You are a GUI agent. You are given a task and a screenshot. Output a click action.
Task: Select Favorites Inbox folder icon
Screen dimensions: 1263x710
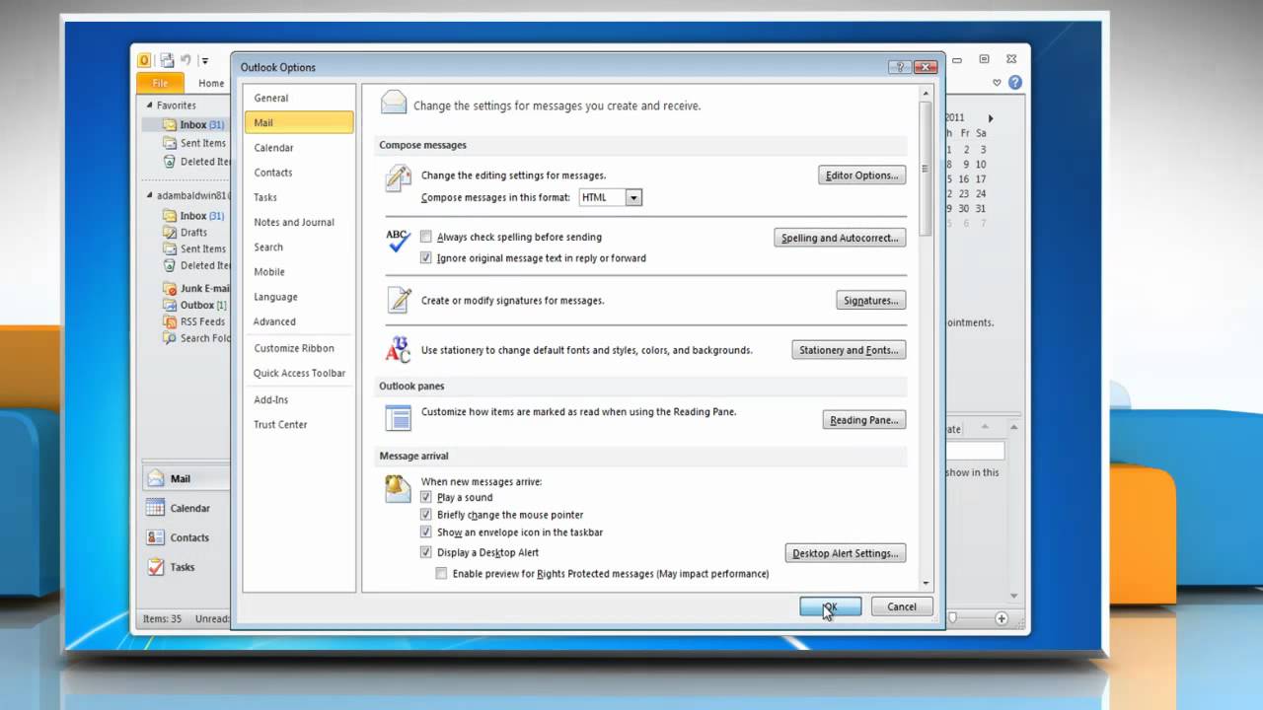[x=171, y=125]
